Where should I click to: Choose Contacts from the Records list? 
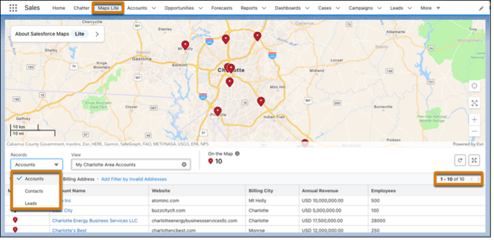(x=34, y=191)
